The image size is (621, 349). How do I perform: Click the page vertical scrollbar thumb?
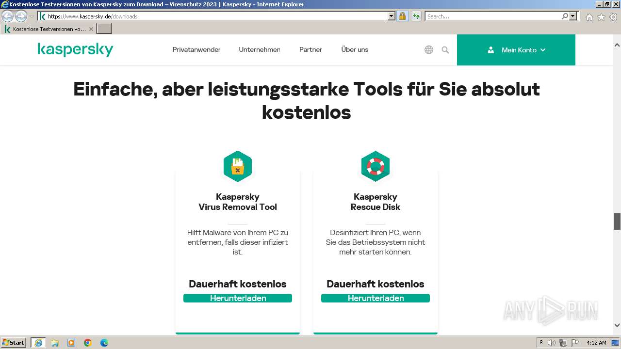click(x=617, y=221)
